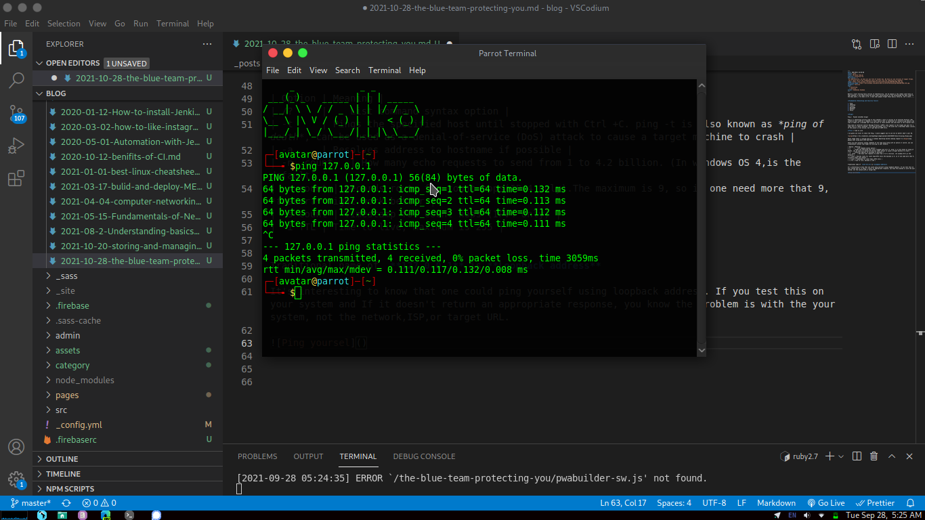Open editor More Actions ellipsis
The width and height of the screenshot is (925, 520).
tap(909, 44)
